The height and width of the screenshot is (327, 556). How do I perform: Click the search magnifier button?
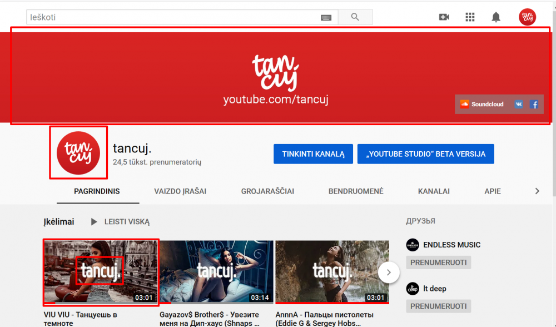(x=355, y=17)
